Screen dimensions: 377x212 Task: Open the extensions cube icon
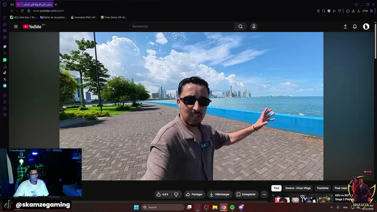click(x=348, y=11)
